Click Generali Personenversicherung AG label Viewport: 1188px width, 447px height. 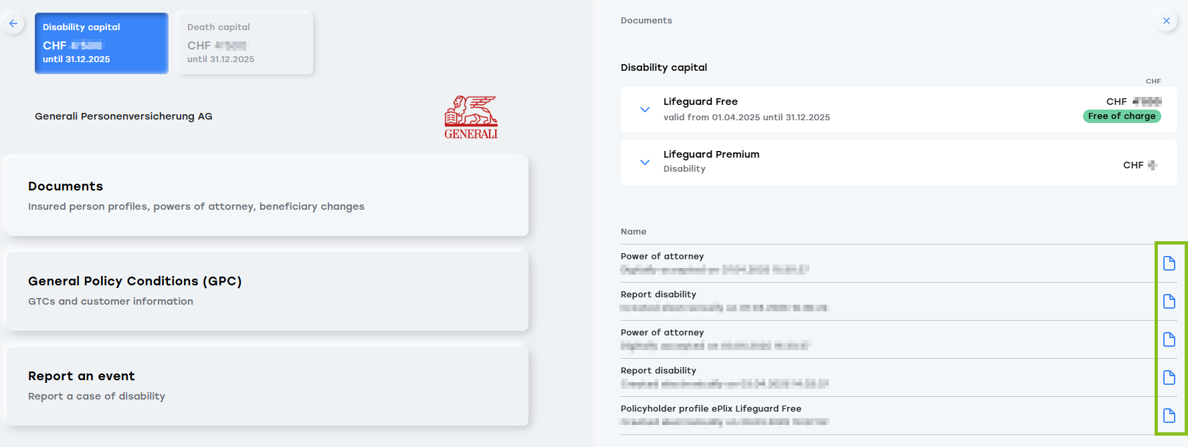124,116
